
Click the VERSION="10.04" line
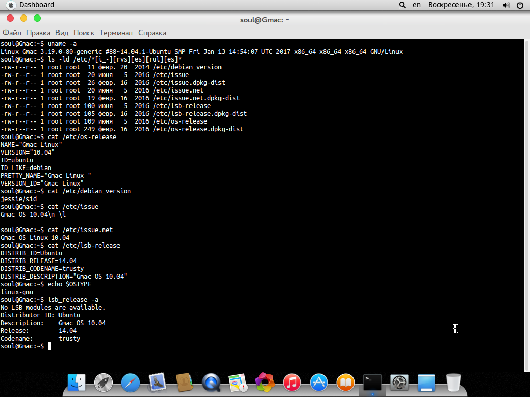(x=27, y=152)
